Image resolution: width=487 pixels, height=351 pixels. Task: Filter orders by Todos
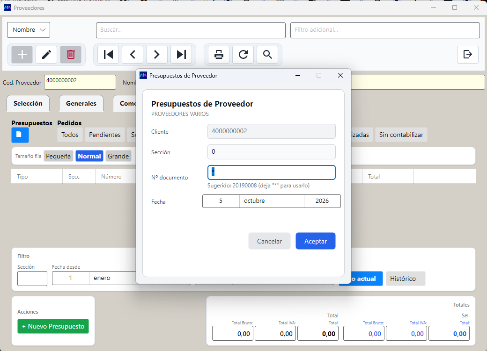pyautogui.click(x=70, y=135)
